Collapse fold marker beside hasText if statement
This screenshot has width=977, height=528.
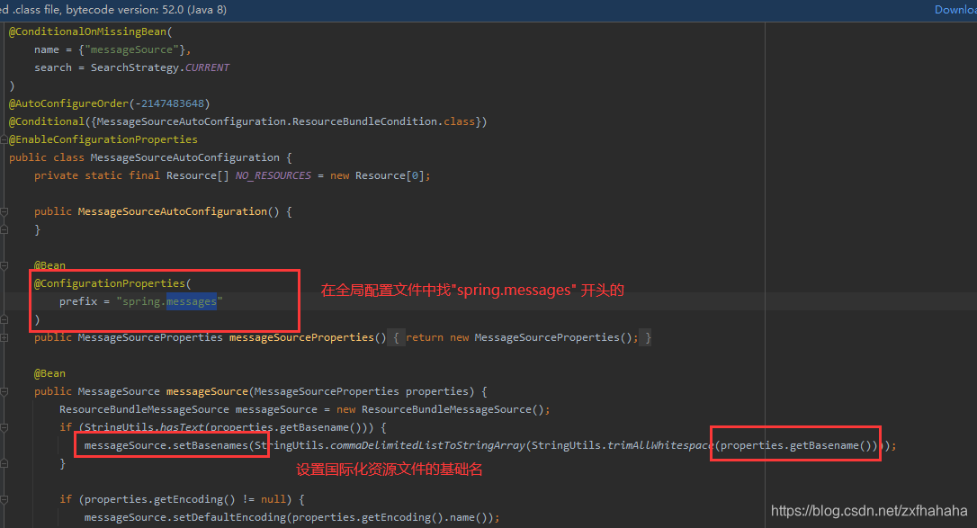(4, 428)
